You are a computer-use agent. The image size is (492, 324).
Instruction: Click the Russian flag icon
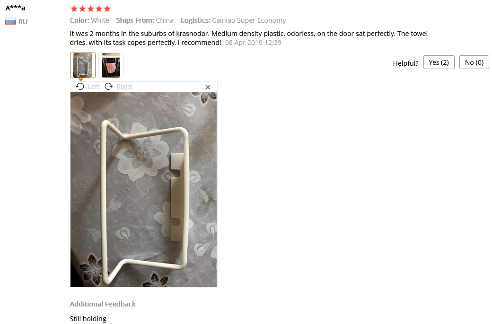click(10, 22)
